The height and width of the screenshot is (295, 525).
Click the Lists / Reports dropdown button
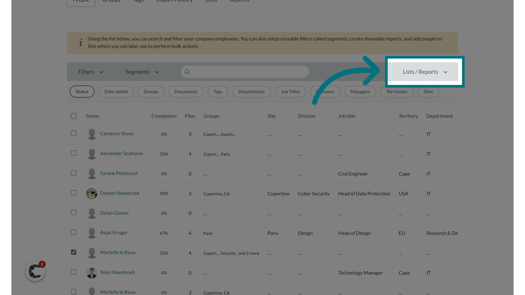425,72
